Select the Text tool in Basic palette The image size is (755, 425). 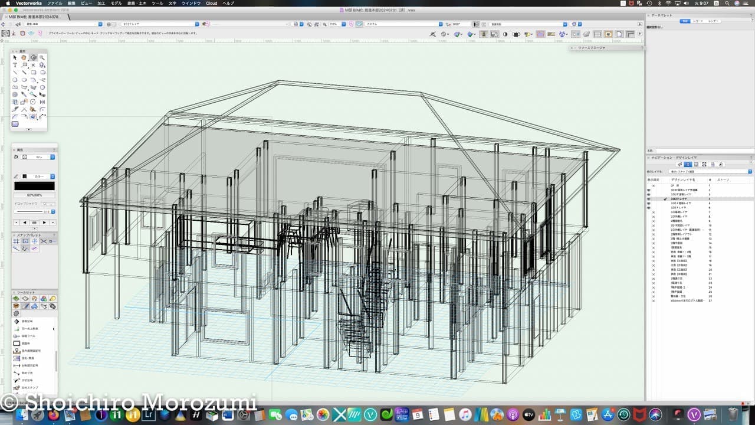click(x=15, y=65)
